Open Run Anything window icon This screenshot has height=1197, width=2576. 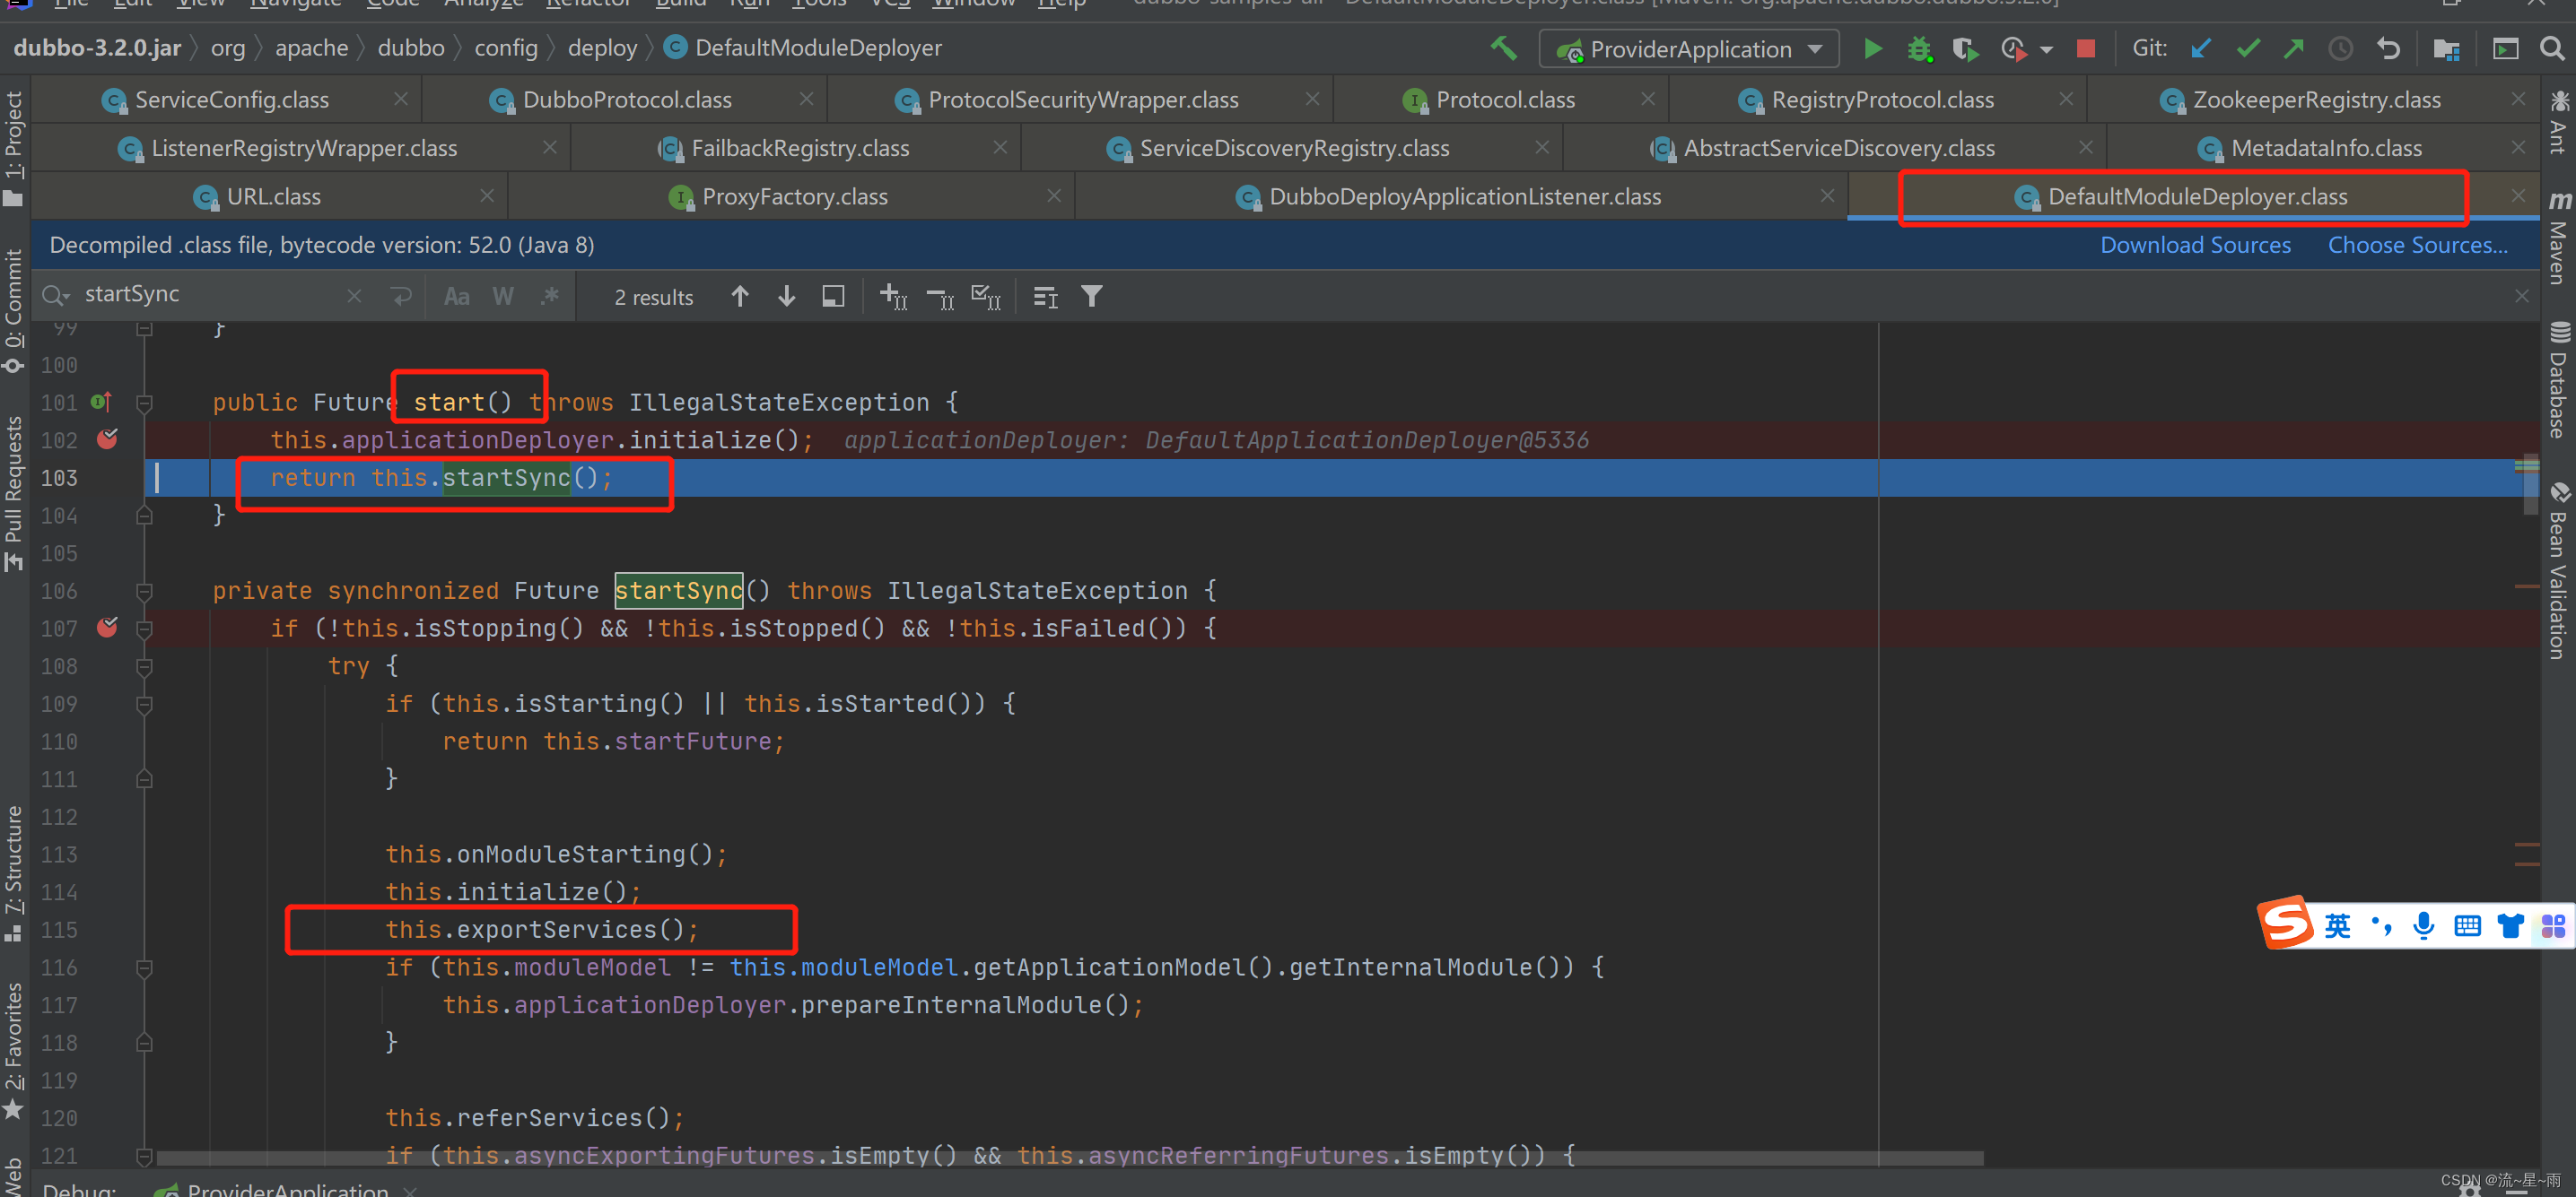coord(2505,48)
